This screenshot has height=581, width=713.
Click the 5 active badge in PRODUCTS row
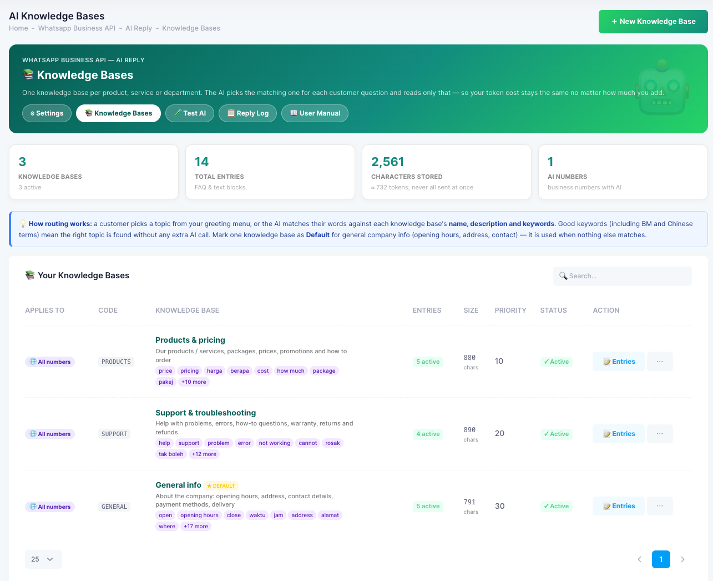click(428, 362)
